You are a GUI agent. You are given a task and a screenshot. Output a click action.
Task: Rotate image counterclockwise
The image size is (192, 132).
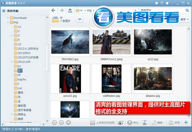click(54, 122)
